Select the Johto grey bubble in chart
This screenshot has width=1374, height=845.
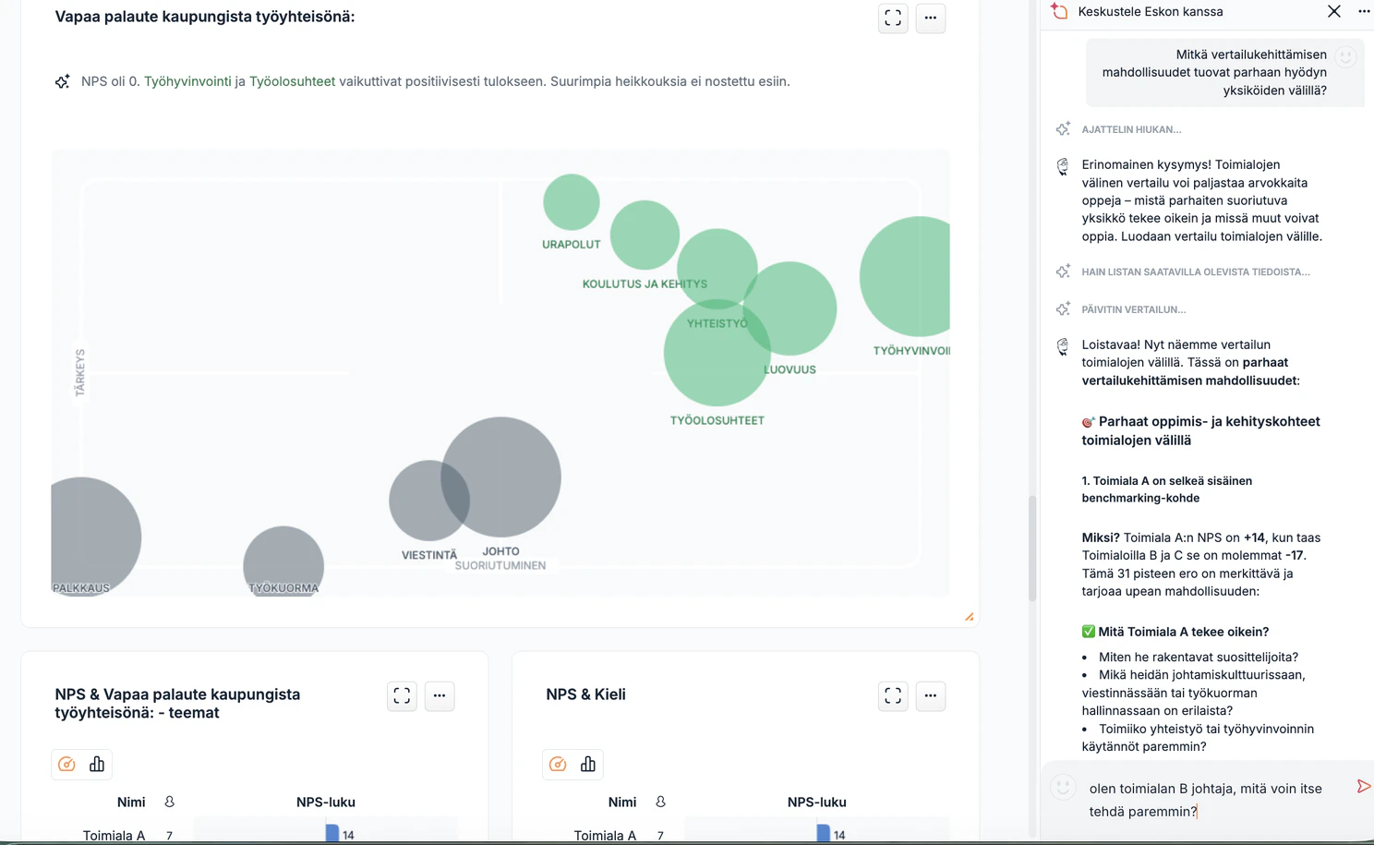pos(500,477)
